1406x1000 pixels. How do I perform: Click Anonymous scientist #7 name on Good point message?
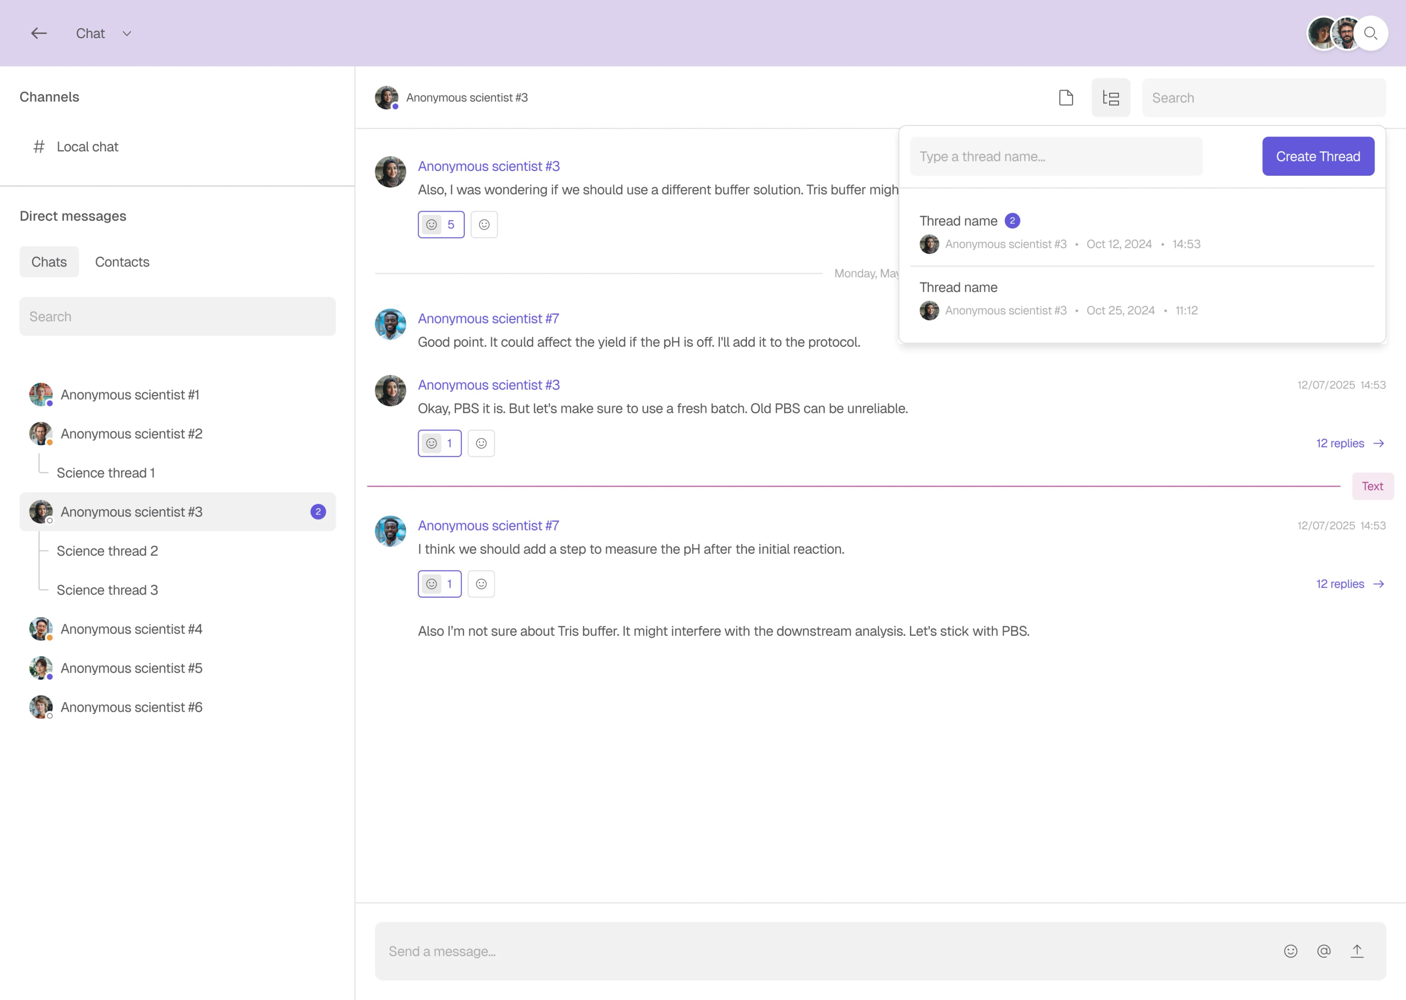[488, 318]
